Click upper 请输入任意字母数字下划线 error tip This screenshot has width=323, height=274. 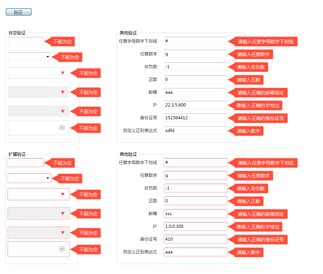(x=263, y=42)
